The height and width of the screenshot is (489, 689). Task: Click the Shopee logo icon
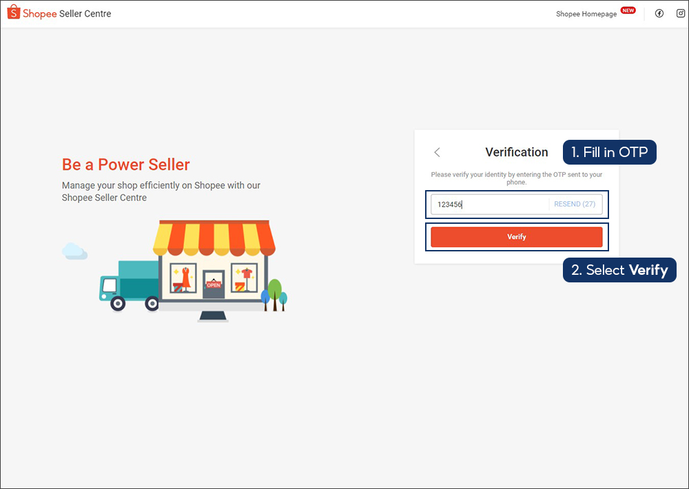[12, 12]
